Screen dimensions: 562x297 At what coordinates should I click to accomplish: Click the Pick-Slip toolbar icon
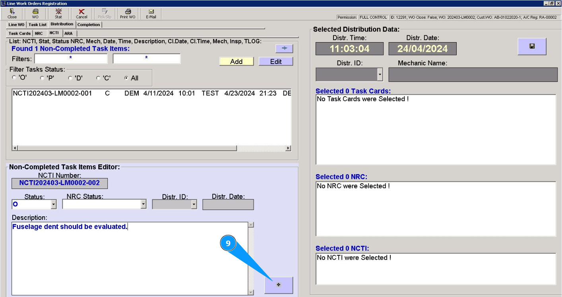[x=105, y=14]
